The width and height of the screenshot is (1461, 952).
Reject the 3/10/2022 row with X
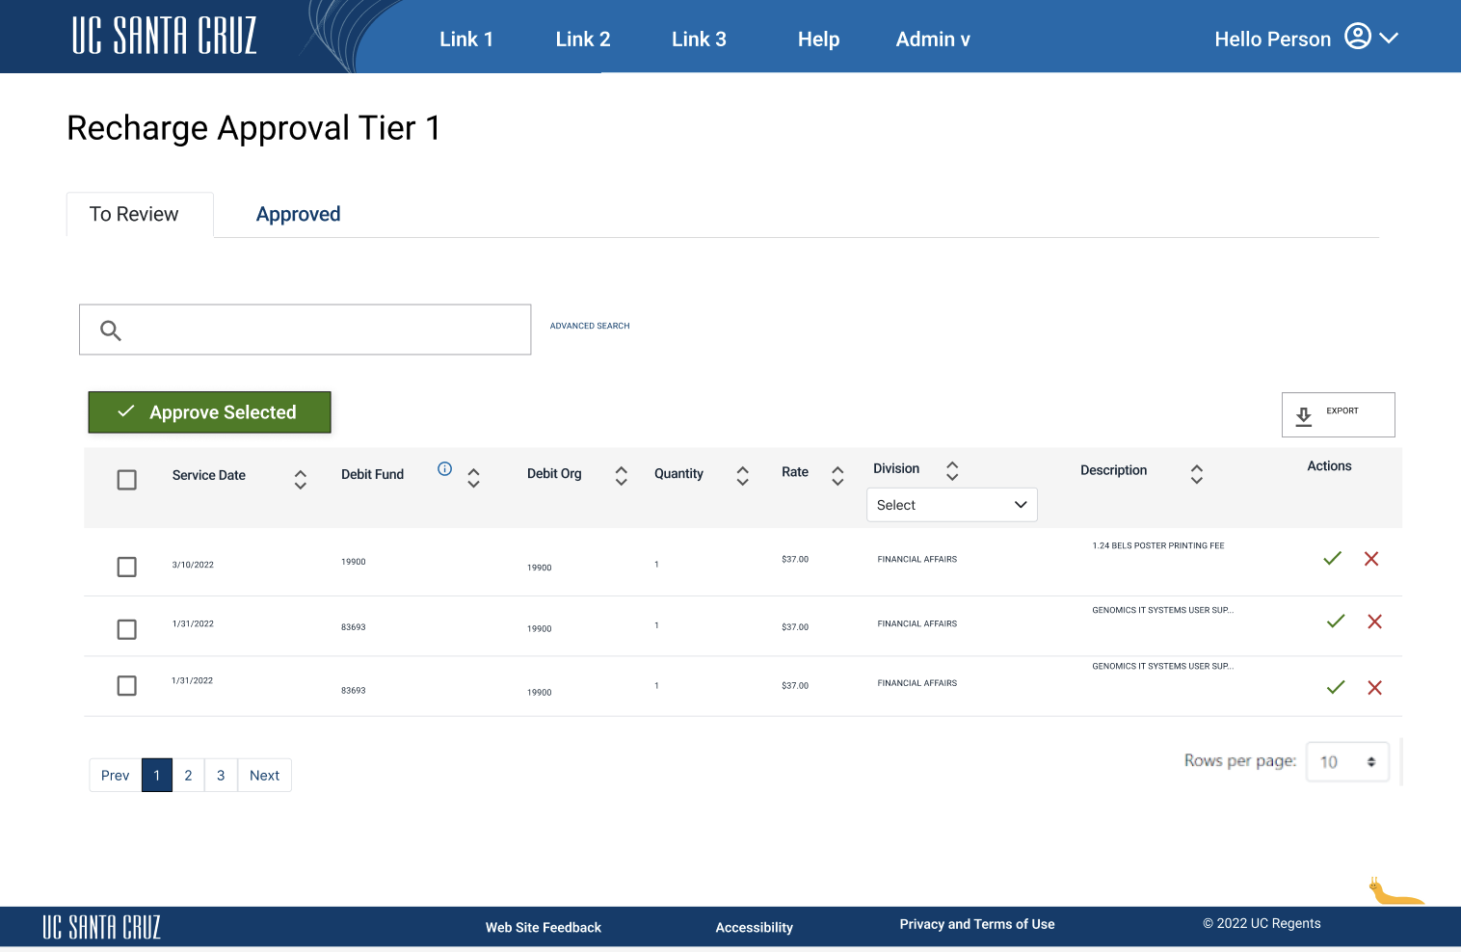coord(1371,559)
